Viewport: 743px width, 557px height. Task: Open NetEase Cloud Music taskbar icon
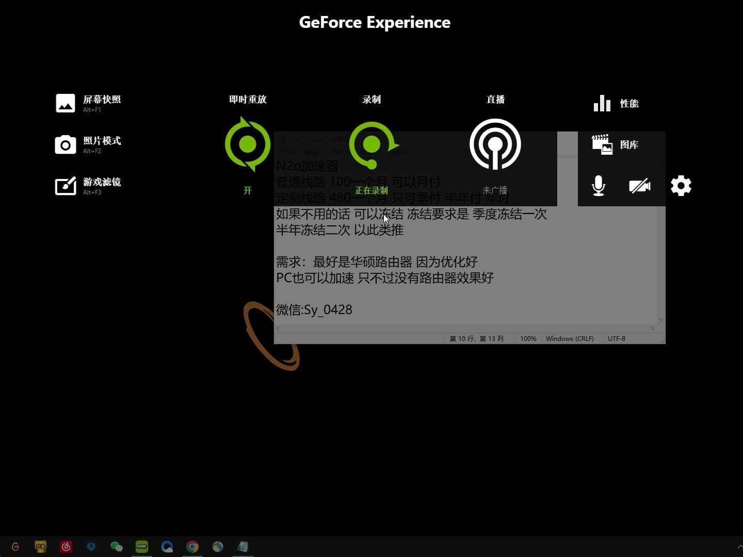[66, 547]
